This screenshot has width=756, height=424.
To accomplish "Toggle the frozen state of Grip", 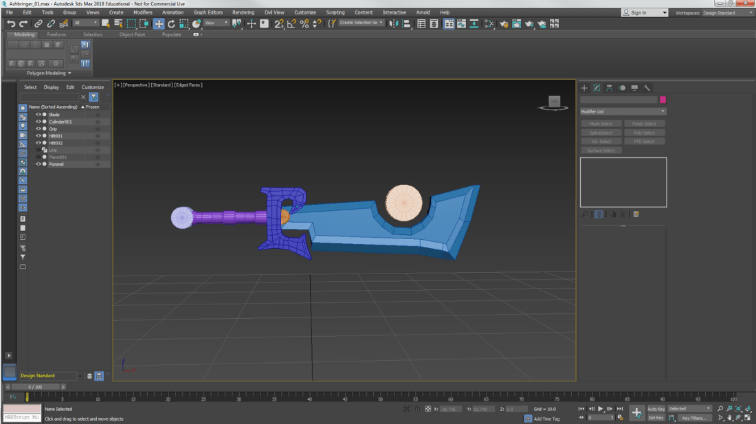I will 98,129.
